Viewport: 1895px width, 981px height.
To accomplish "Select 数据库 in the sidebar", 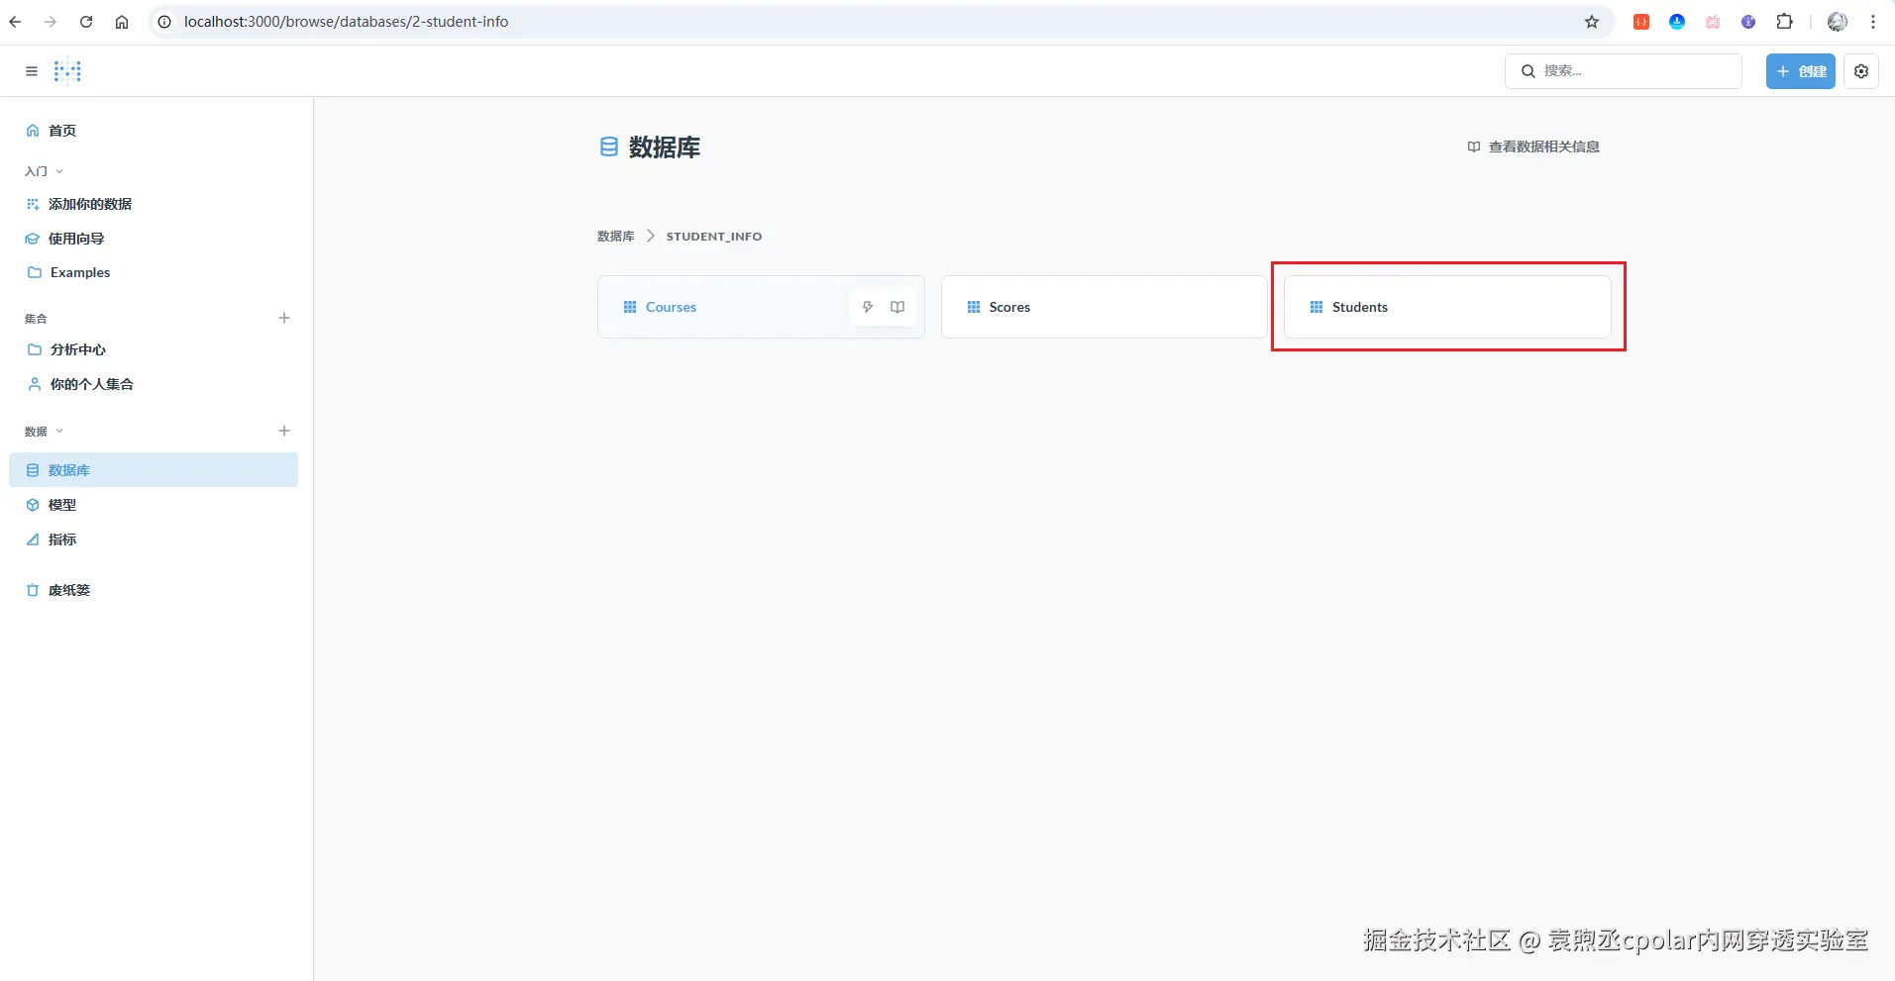I will coord(154,470).
